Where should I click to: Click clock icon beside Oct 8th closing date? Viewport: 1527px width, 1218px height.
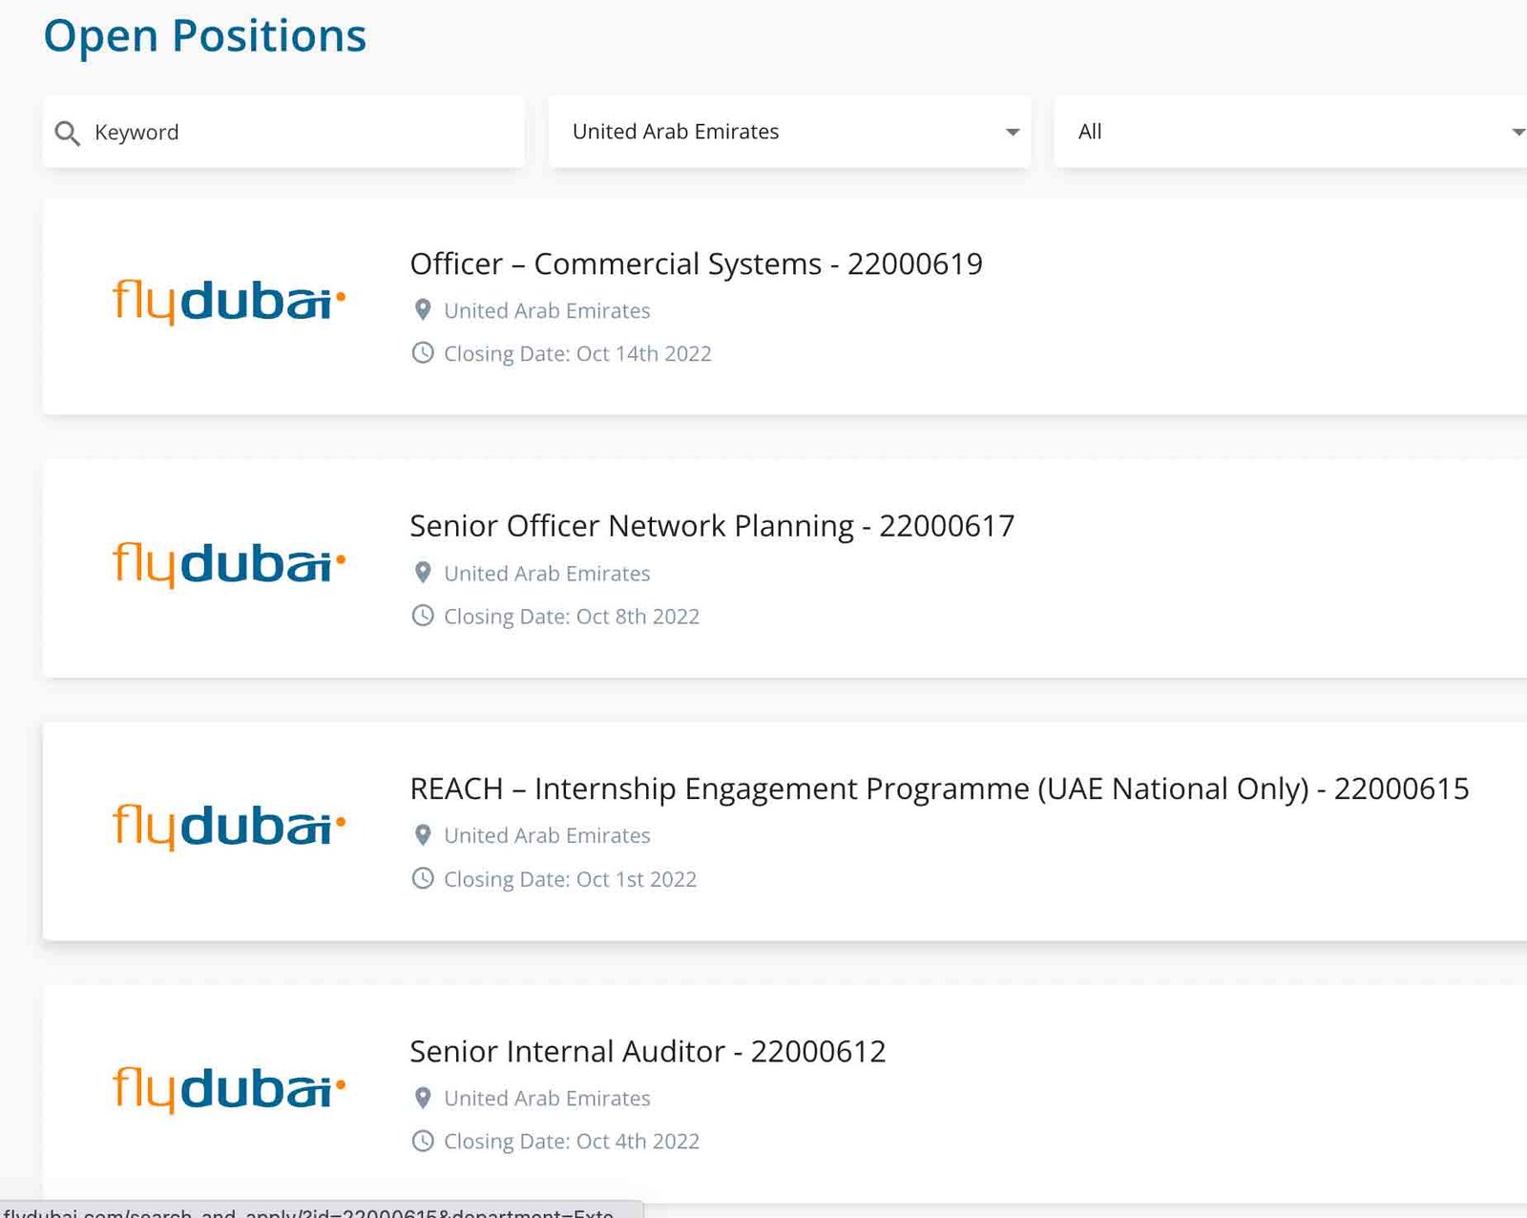[423, 616]
